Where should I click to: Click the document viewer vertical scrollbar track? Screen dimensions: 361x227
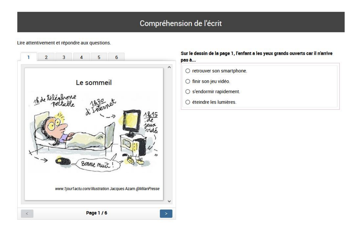click(x=169, y=134)
